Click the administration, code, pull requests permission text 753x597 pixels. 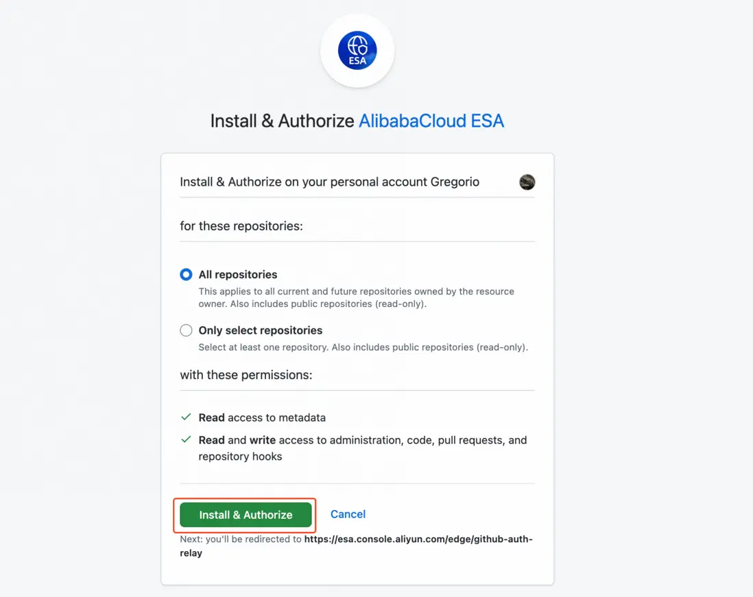coord(363,448)
